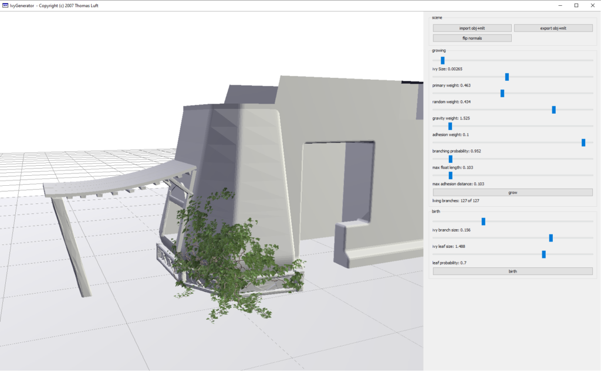This screenshot has height=371, width=601.
Task: Click the ivy branch size slider handle
Action: [x=484, y=222]
